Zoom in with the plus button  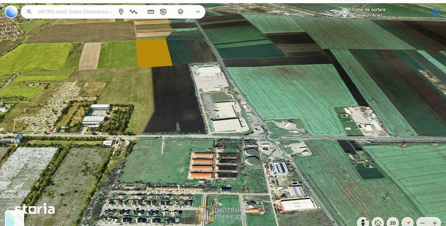tap(435, 223)
